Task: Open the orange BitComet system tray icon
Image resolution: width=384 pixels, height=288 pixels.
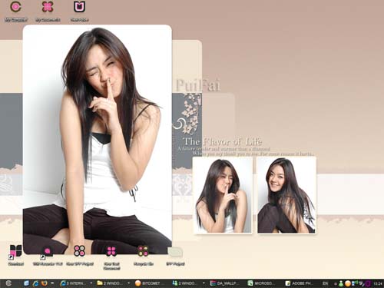Action: (347, 283)
